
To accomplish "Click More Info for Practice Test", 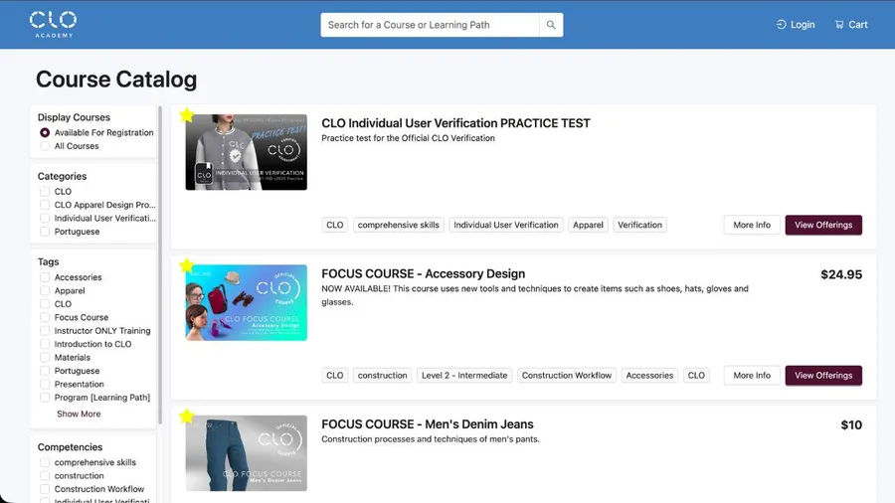I will pyautogui.click(x=752, y=225).
